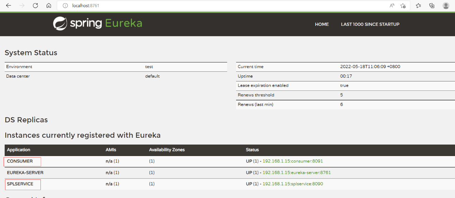Click availability zone (1) in CONSUMER row

pos(152,161)
